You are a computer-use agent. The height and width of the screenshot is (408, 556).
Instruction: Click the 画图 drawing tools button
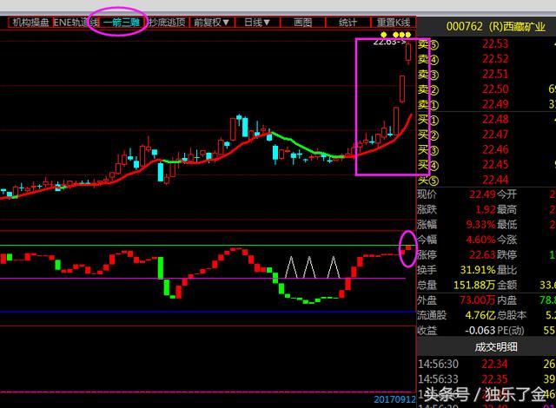302,23
